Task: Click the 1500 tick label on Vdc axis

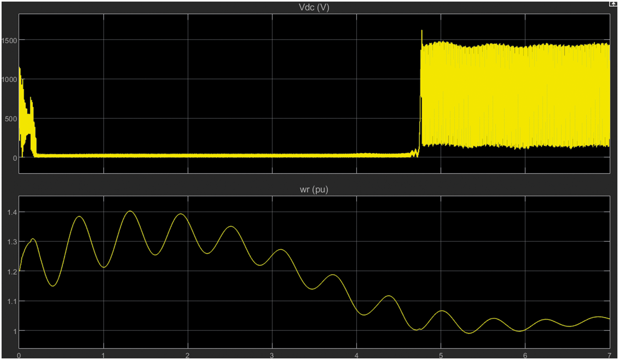Action: tap(9, 41)
